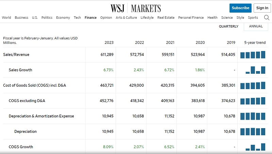Open the World news section
This screenshot has width=272, height=154.
point(6,18)
